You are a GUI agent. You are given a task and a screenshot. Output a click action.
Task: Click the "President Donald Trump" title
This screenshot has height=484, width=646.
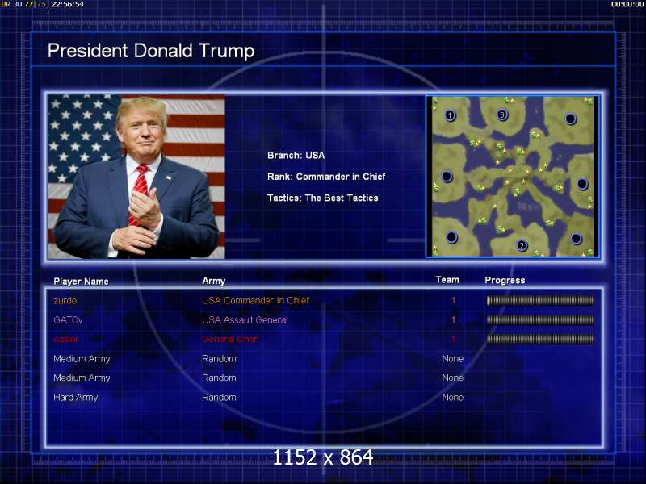(151, 51)
